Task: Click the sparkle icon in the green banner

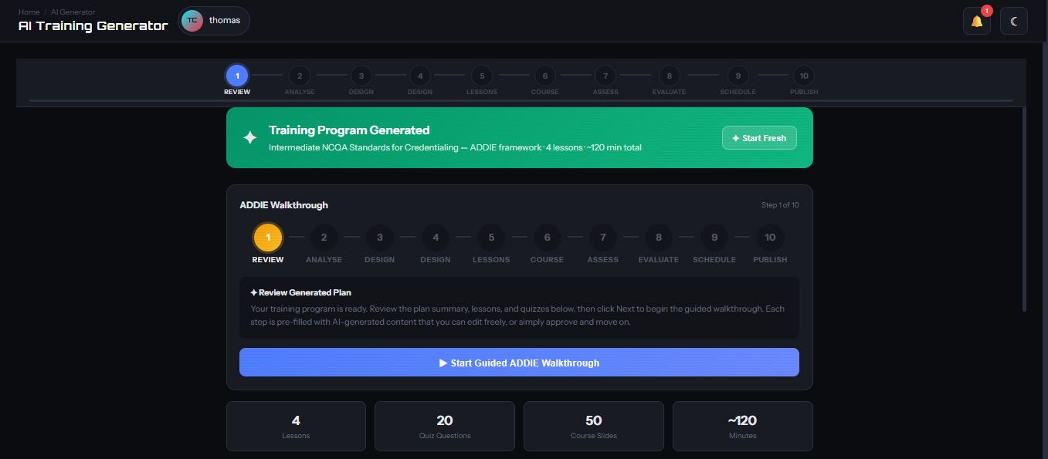Action: [x=249, y=137]
